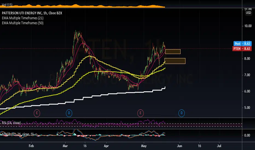This screenshot has width=255, height=150.
Task: Click the Apr date axis label
Action: point(106,146)
